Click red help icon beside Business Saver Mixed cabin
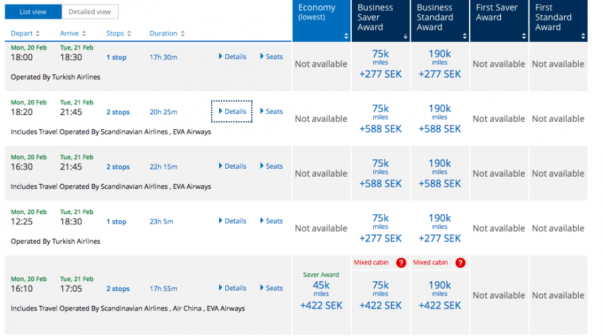Viewport: 603px width, 336px height. tap(401, 263)
